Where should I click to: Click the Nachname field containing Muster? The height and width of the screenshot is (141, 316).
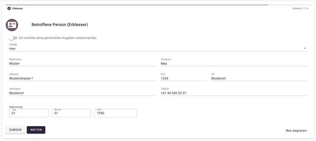point(82,64)
